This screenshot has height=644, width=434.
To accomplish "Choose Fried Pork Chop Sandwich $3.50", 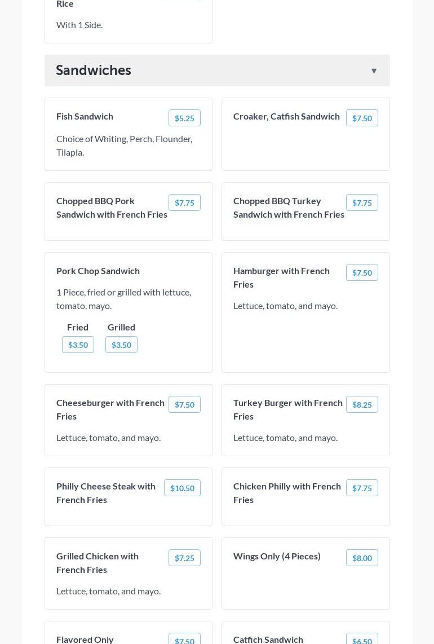I will [78, 345].
